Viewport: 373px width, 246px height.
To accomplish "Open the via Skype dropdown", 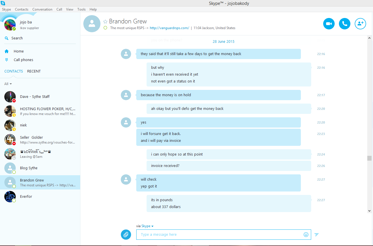I will [x=147, y=226].
